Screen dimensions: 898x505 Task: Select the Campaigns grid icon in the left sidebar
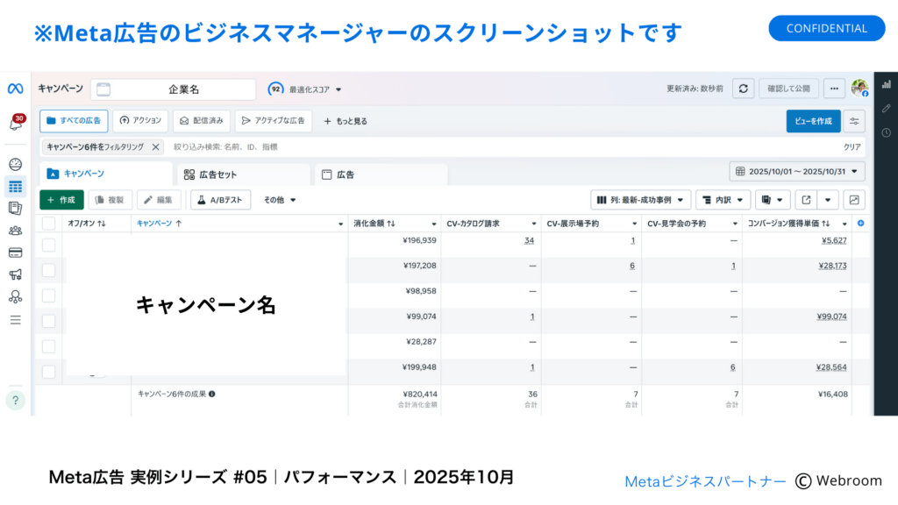point(13,186)
